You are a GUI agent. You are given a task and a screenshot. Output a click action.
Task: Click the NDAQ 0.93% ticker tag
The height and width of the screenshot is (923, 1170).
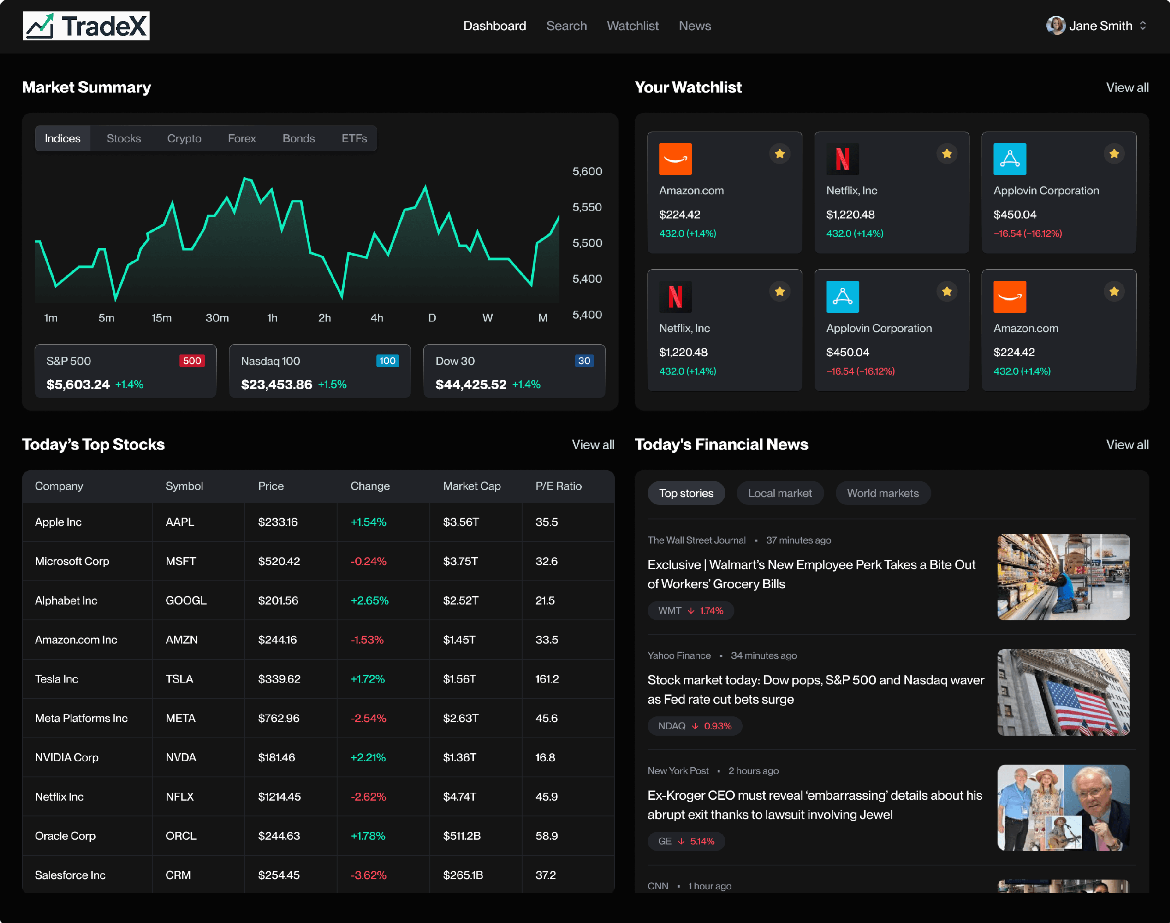coord(694,726)
